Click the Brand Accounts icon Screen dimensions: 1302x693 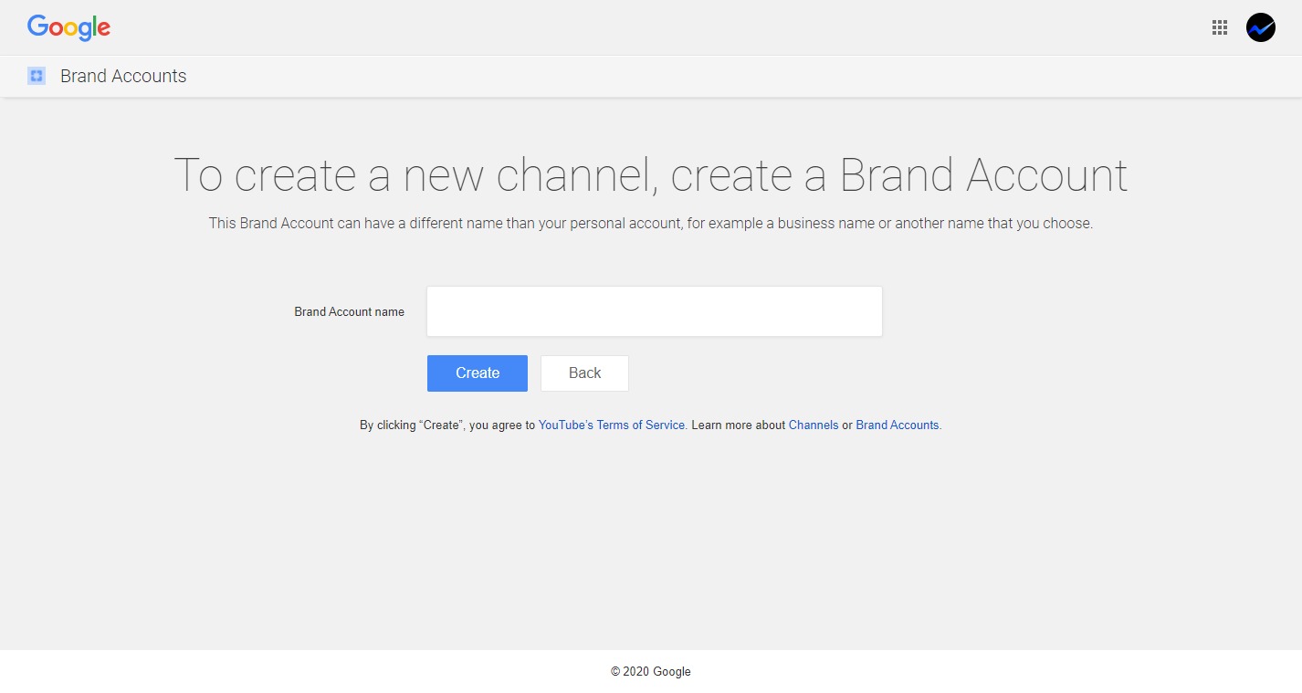(x=37, y=76)
